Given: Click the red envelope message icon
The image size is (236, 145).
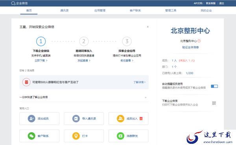Looking at the screenshot, I should 26,82.
